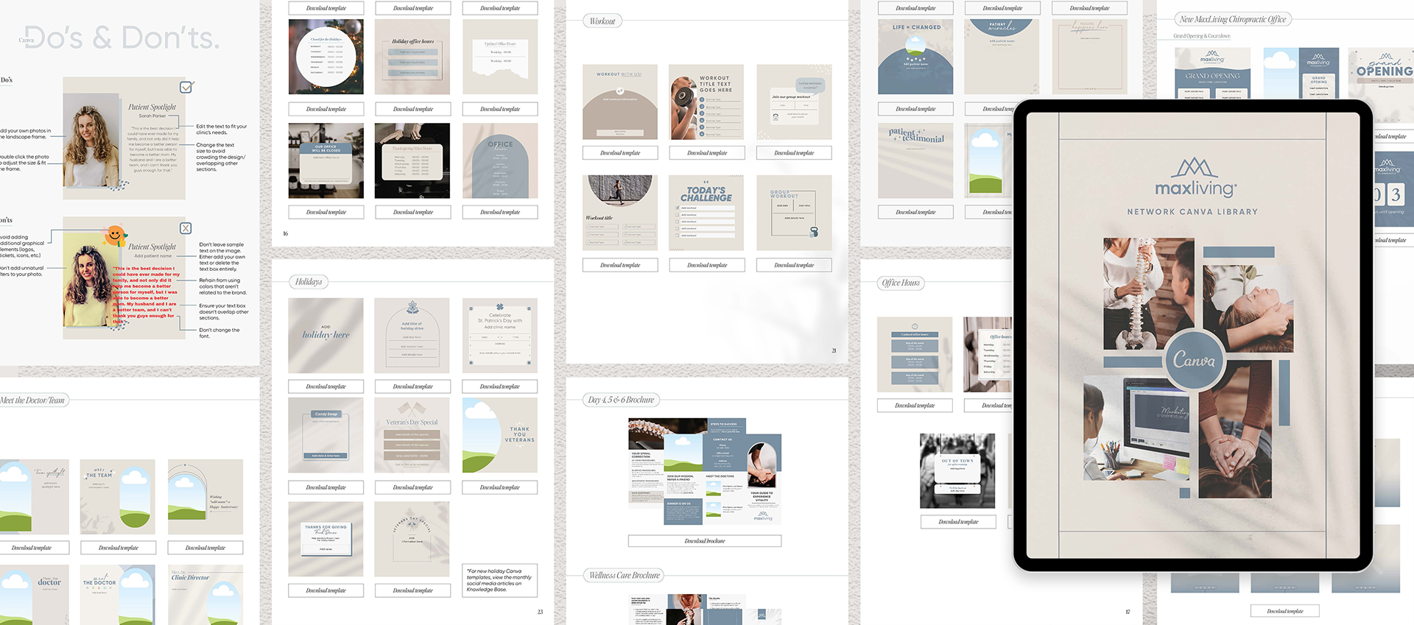Download template under St. Patrick's Day card
The width and height of the screenshot is (1414, 625).
499,386
